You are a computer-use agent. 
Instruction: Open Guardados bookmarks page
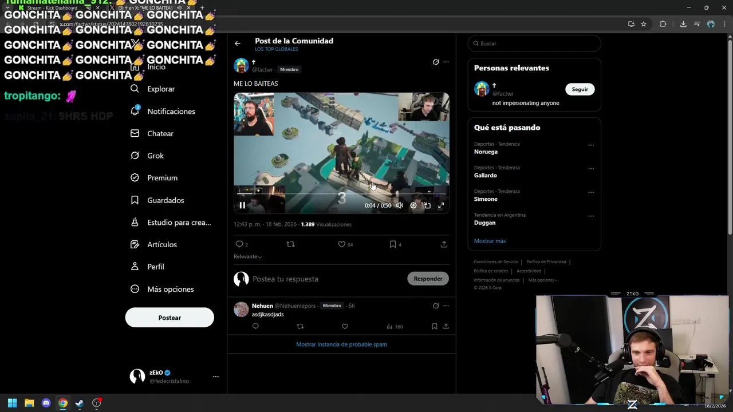point(157,200)
